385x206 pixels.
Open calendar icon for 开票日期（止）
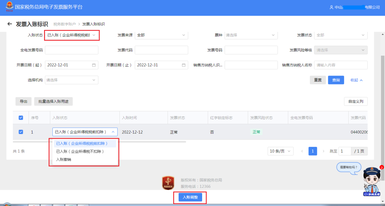click(184, 65)
